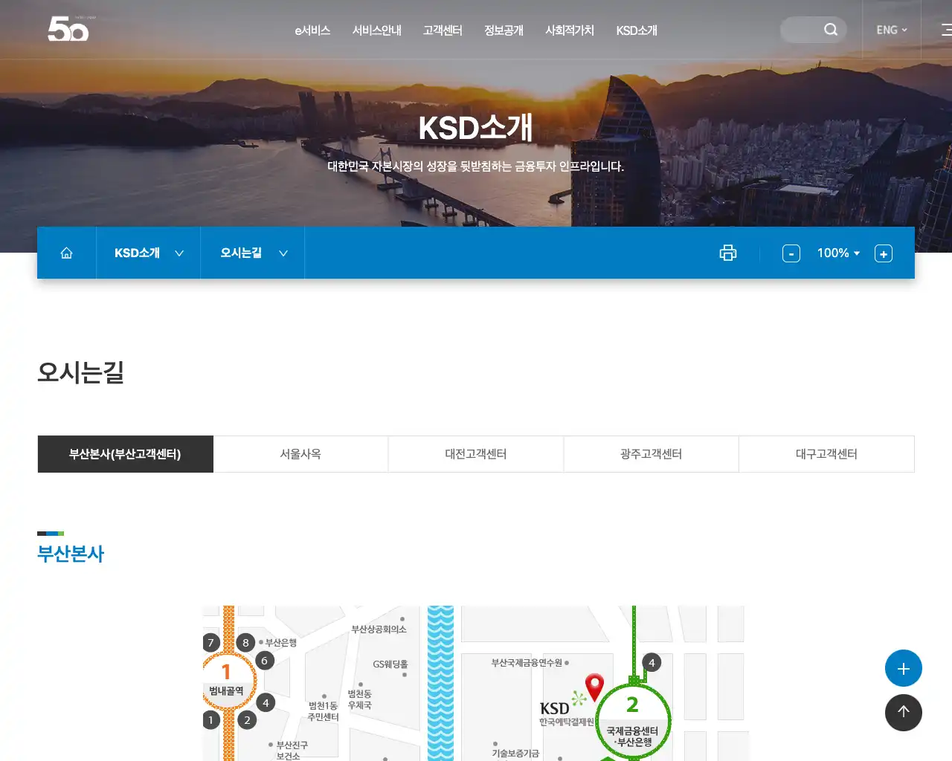This screenshot has height=761, width=952.
Task: Switch to the 대전고객센터 tab
Action: point(475,454)
